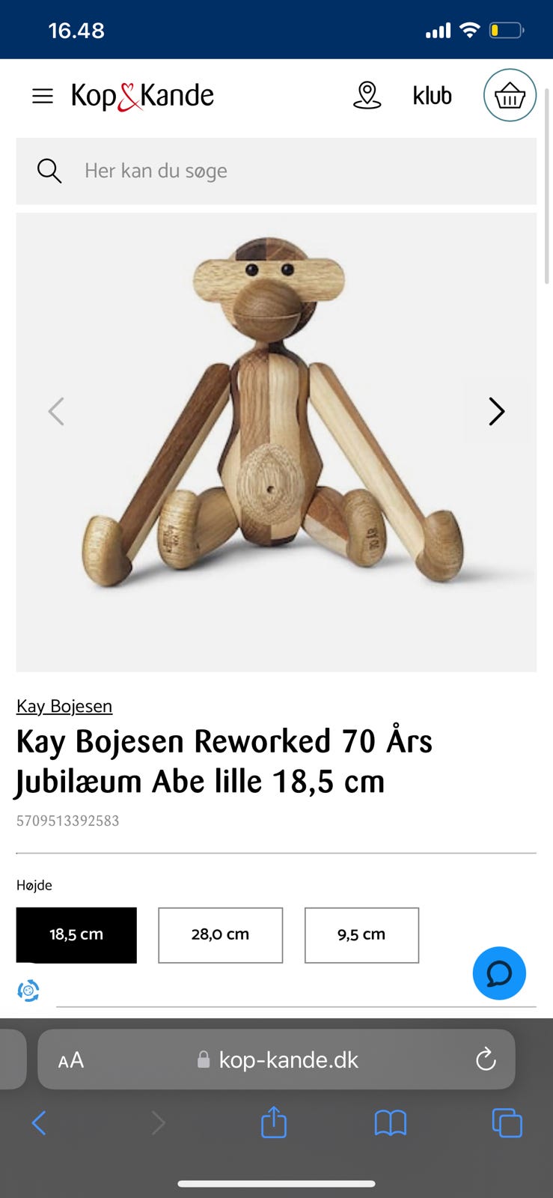Show previous product image
Viewport: 553px width, 1198px height.
56,411
